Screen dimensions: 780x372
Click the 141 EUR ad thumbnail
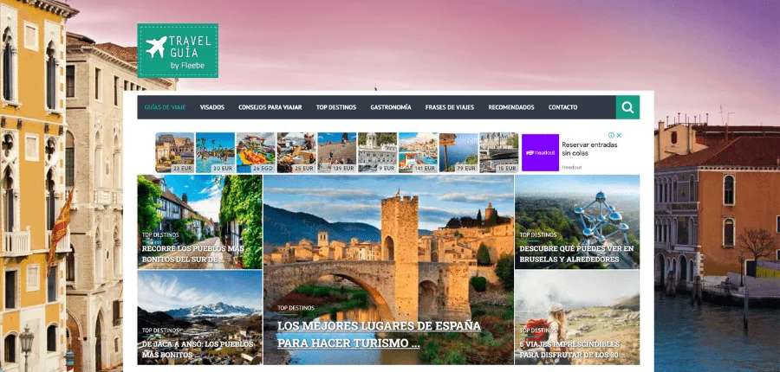pos(418,152)
